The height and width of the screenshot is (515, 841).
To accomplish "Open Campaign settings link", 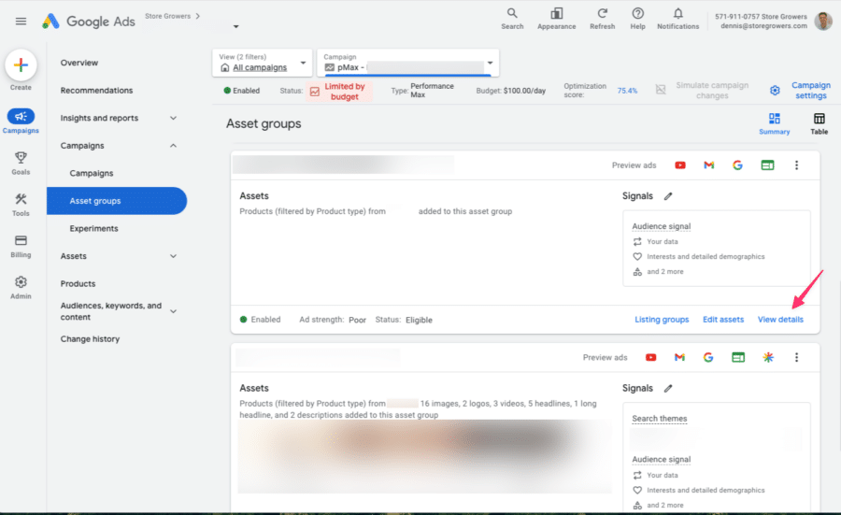I will coord(811,90).
